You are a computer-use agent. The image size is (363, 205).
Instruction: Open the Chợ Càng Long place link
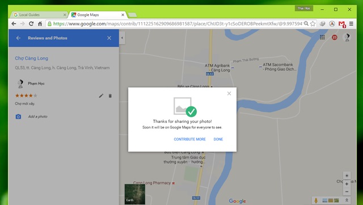32,58
